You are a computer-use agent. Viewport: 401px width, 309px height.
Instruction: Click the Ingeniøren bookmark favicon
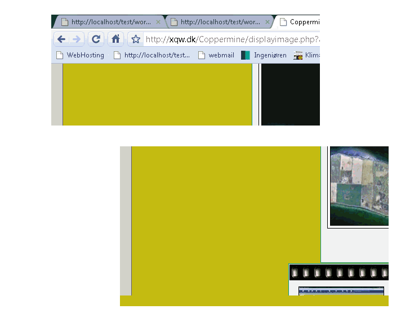point(245,55)
